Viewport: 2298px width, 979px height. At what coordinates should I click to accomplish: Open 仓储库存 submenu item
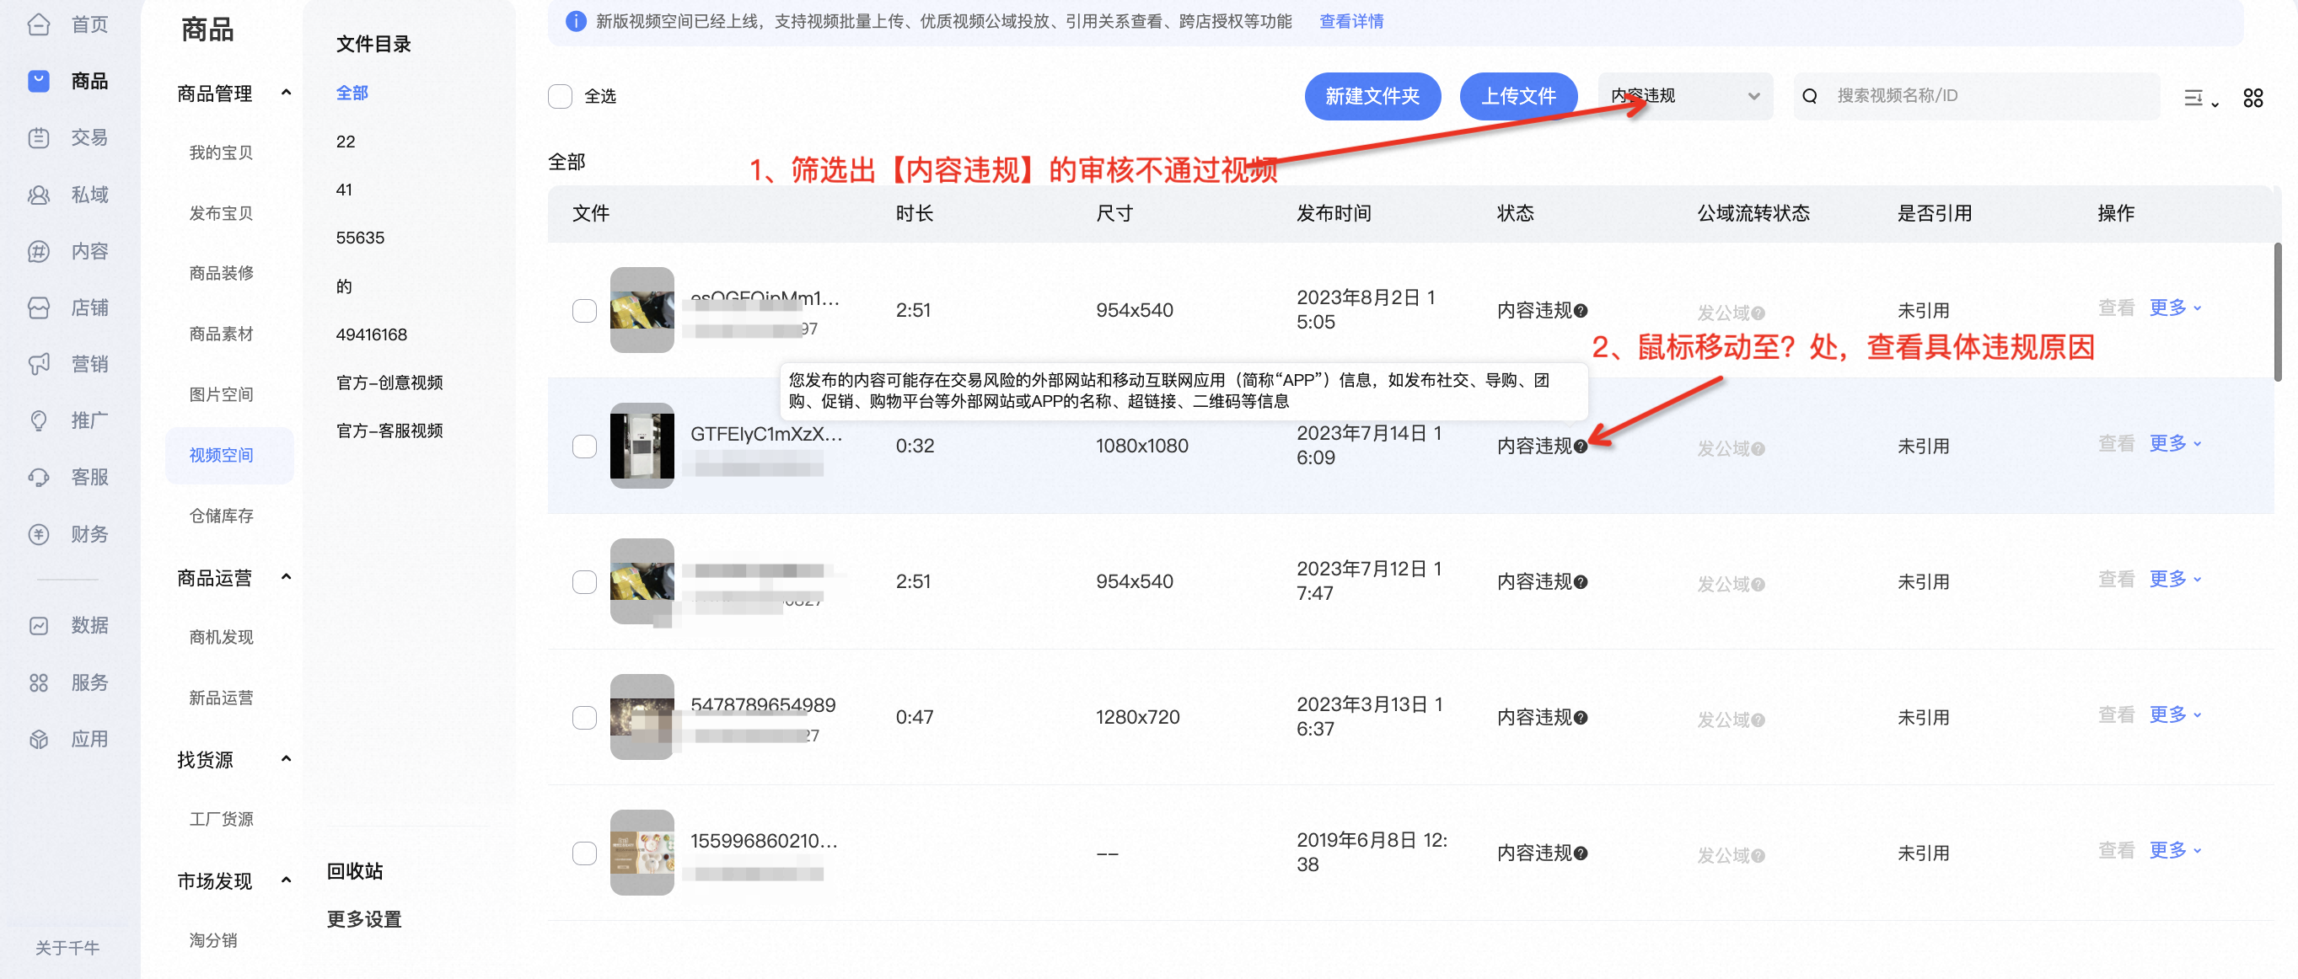[x=220, y=516]
